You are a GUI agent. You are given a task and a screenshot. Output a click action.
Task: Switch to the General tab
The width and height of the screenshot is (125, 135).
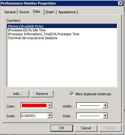click(10, 12)
